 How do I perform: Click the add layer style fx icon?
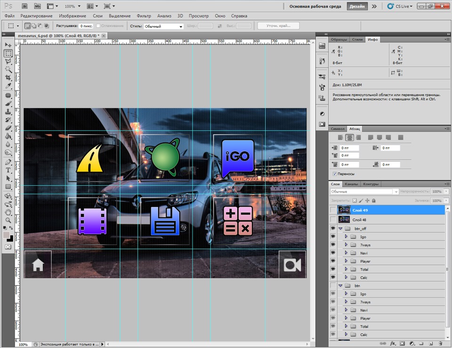pyautogui.click(x=393, y=343)
